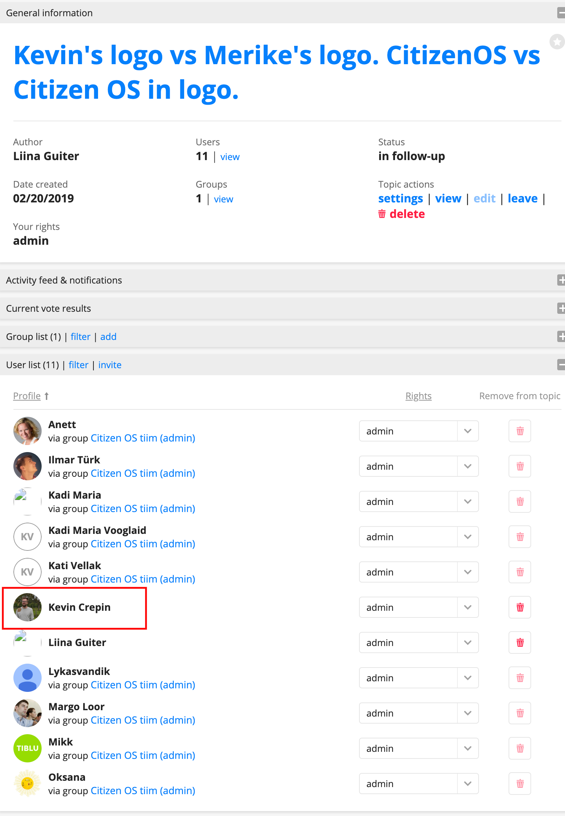Expand the Group list section
This screenshot has width=565, height=816.
pos(561,336)
